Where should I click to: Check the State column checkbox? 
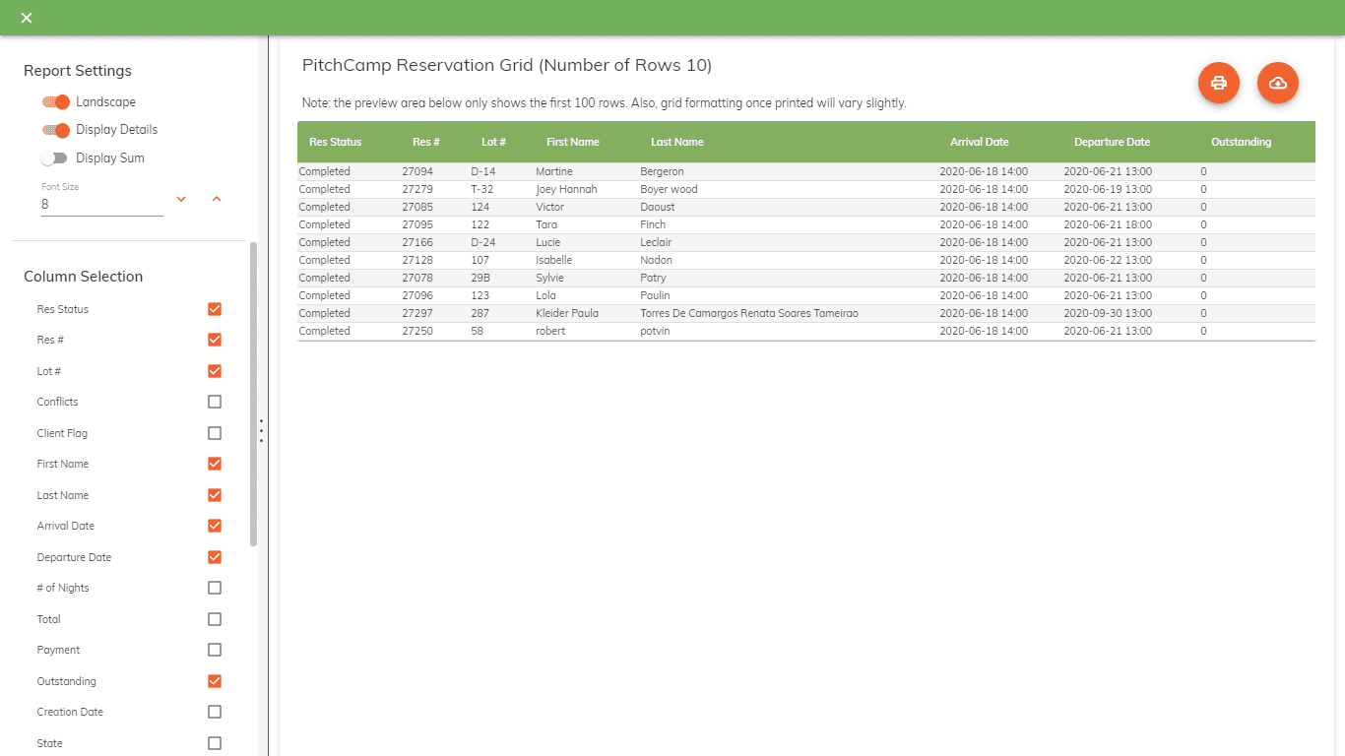point(215,743)
